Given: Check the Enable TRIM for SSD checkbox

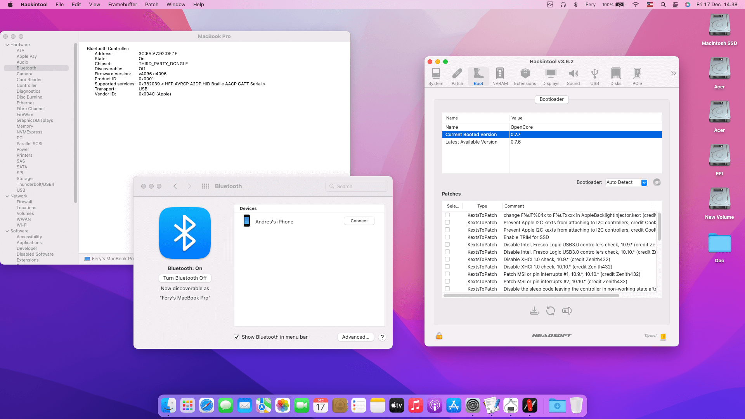Looking at the screenshot, I should click(447, 237).
